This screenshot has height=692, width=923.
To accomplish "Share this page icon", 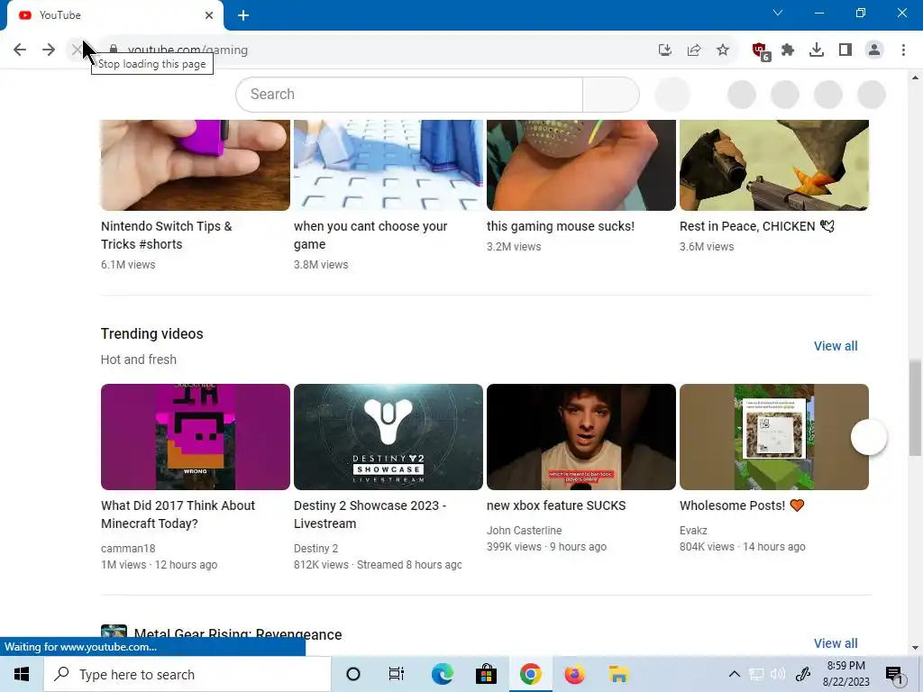I will coord(694,50).
